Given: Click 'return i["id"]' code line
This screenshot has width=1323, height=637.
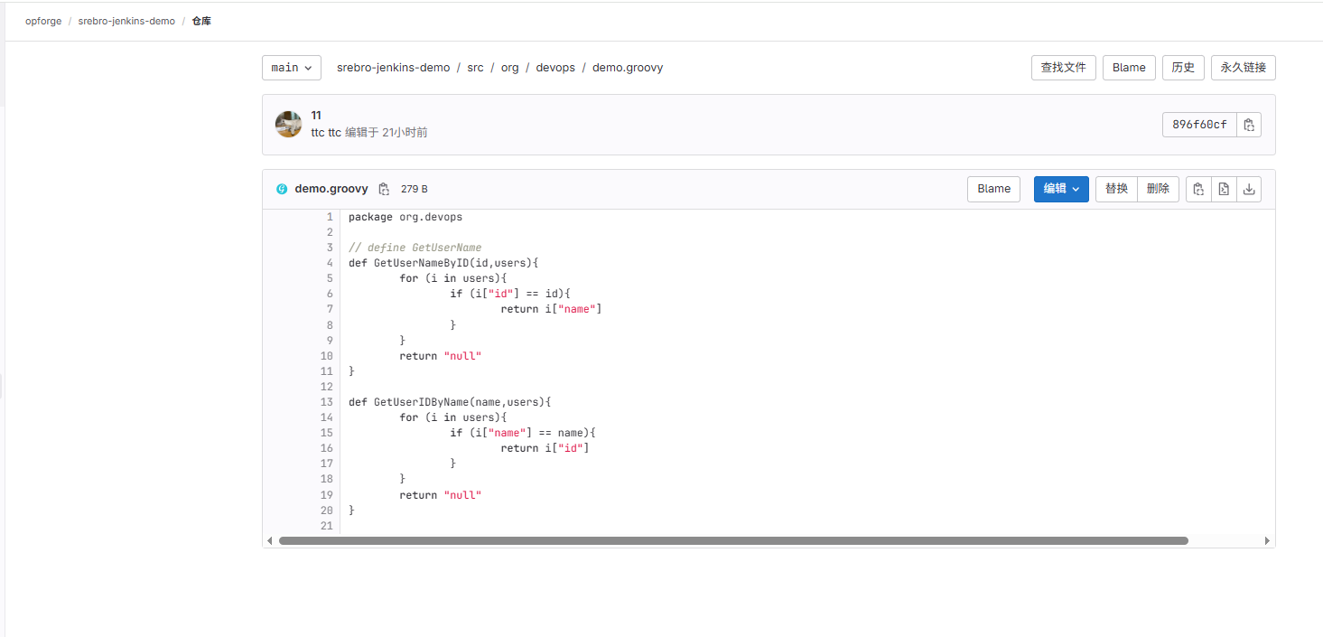Looking at the screenshot, I should [545, 448].
